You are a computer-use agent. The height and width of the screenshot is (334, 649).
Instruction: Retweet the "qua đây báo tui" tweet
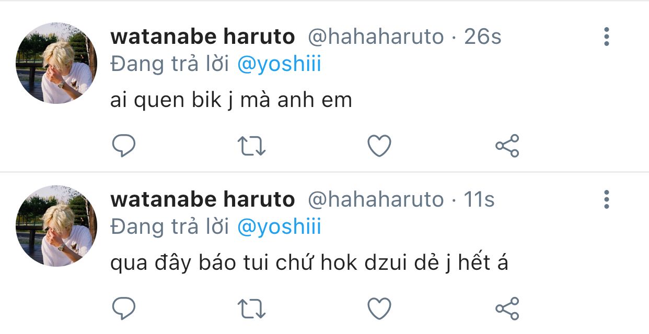coord(252,308)
